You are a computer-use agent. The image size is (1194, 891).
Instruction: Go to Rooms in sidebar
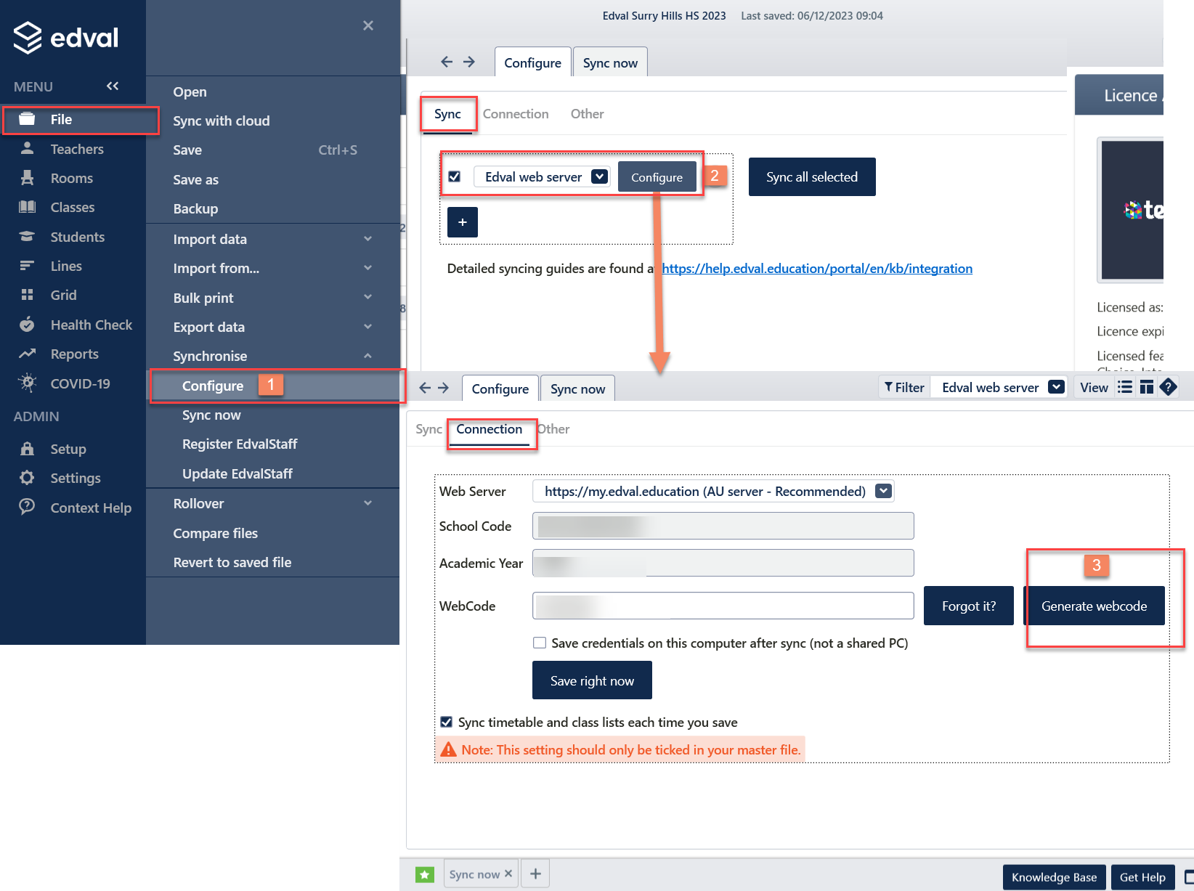pyautogui.click(x=73, y=178)
